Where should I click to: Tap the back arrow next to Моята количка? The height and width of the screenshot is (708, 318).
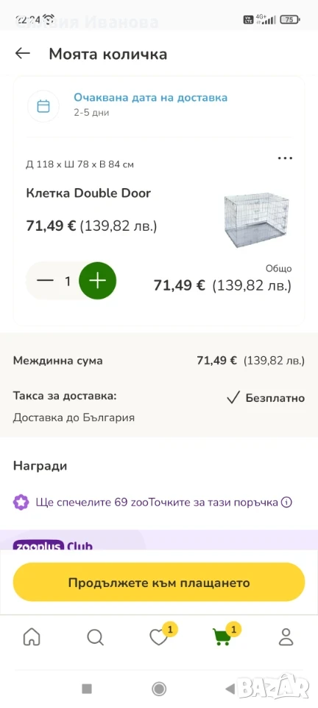pos(22,54)
